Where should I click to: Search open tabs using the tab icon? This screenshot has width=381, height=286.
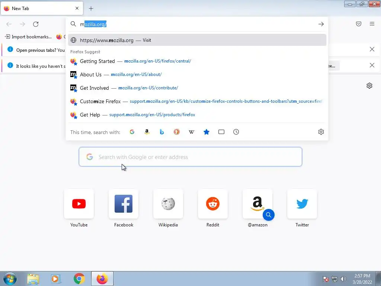tap(221, 132)
